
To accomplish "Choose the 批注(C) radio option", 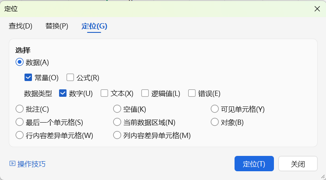I will tap(19, 109).
